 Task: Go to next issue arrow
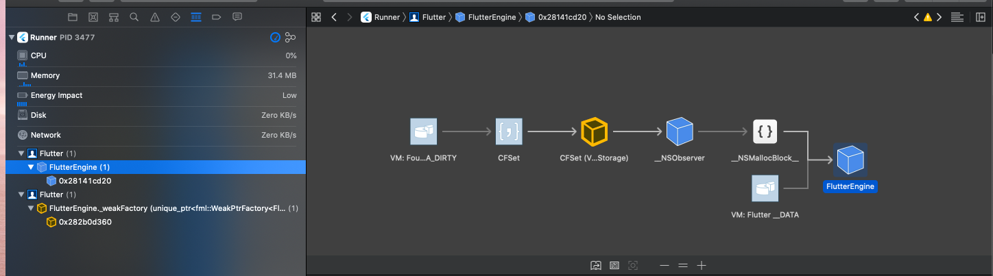coord(939,17)
